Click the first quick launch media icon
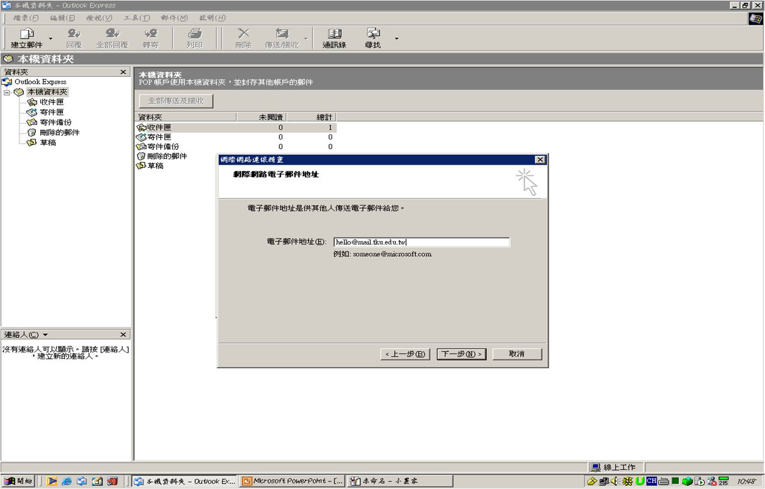765x489 pixels. click(51, 481)
